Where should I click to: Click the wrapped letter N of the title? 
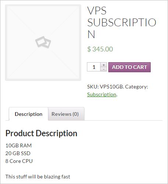91,34
